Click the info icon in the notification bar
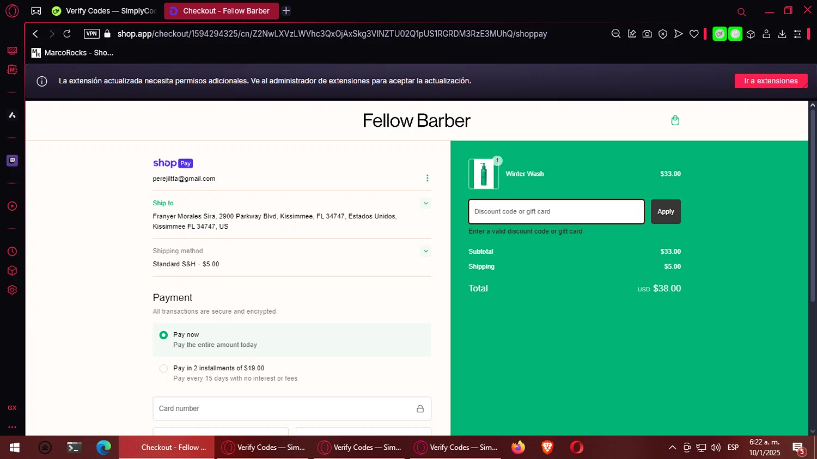817x459 pixels. click(42, 81)
